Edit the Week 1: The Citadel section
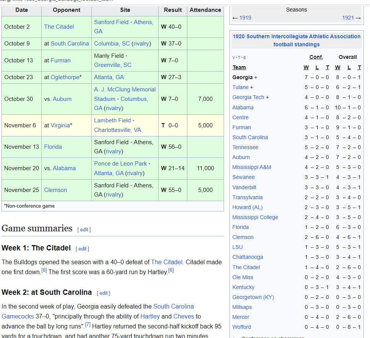 (x=82, y=249)
